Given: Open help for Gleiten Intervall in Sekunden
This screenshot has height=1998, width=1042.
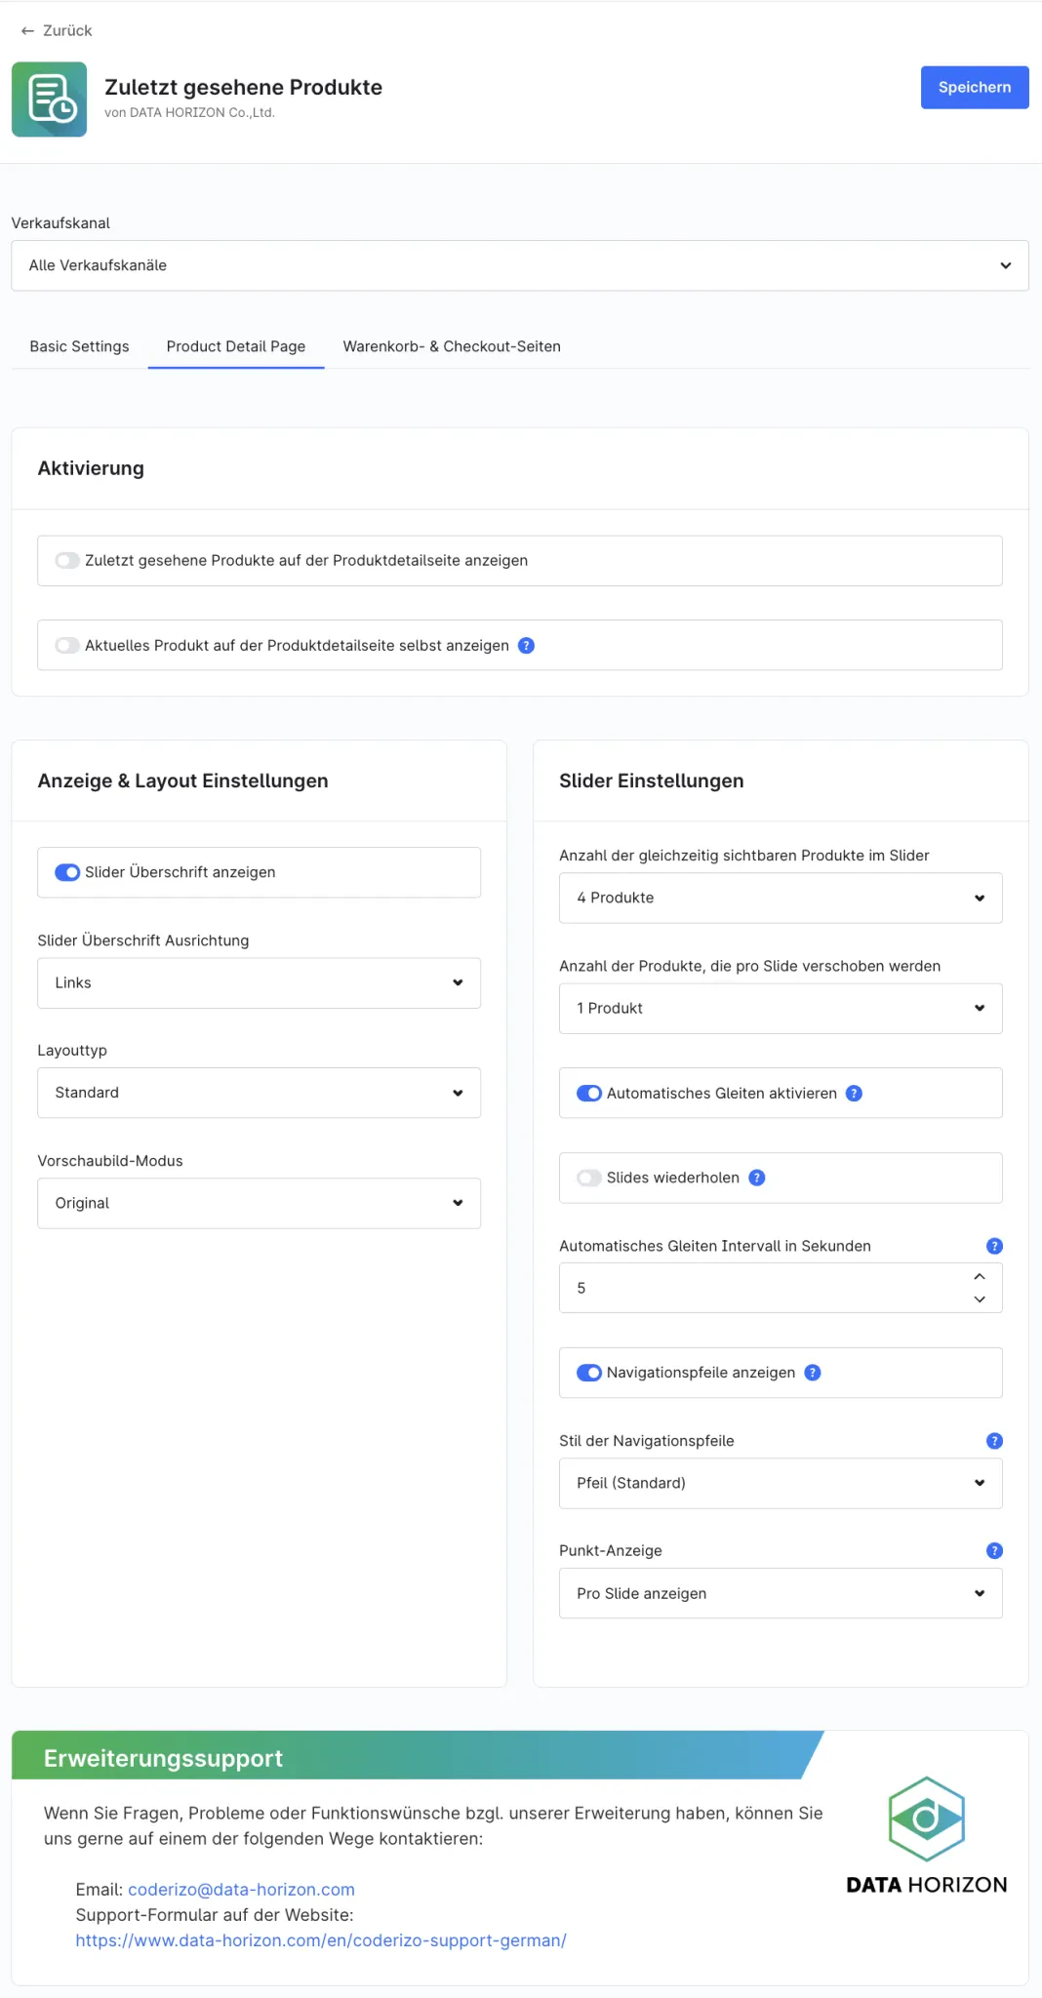Looking at the screenshot, I should click(994, 1246).
